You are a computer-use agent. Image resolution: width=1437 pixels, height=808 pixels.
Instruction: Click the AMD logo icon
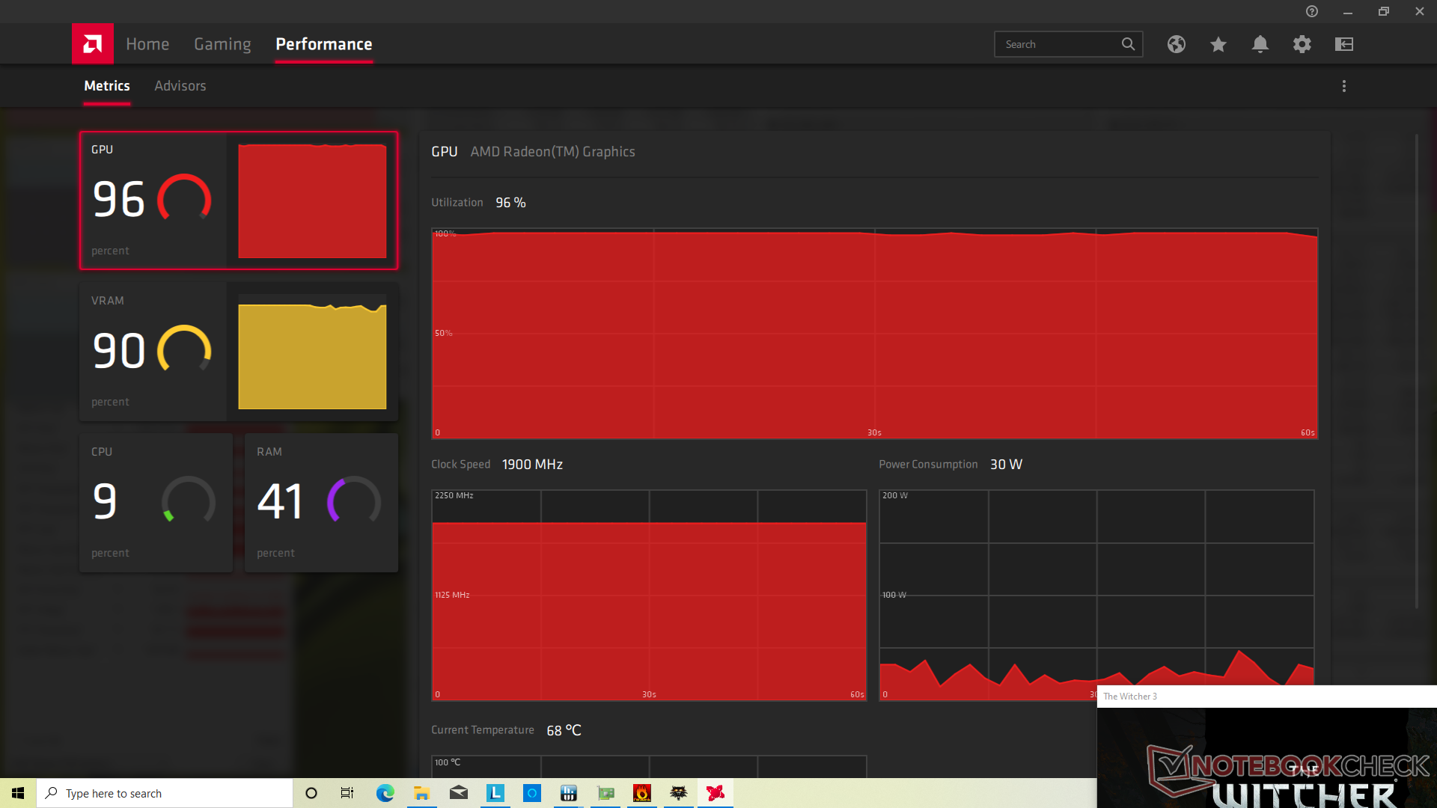pyautogui.click(x=92, y=44)
